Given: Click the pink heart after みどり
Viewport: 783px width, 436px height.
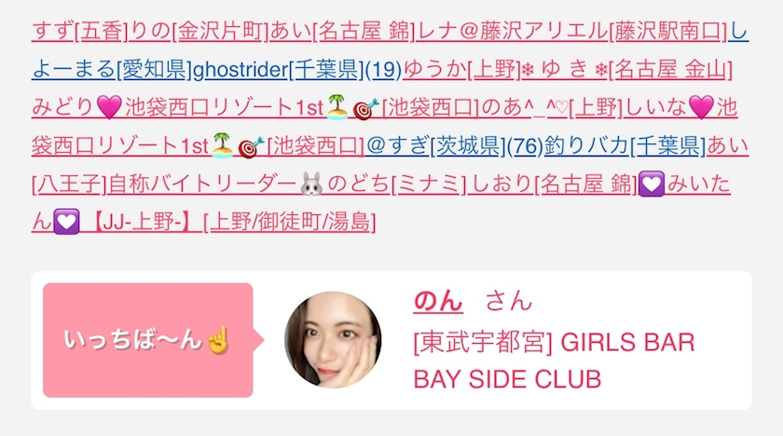Looking at the screenshot, I should coord(109,107).
